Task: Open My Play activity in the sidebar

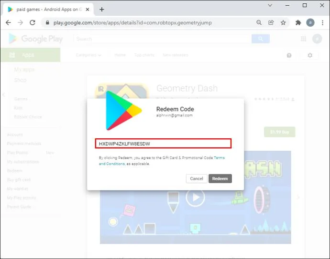Action: (22, 198)
